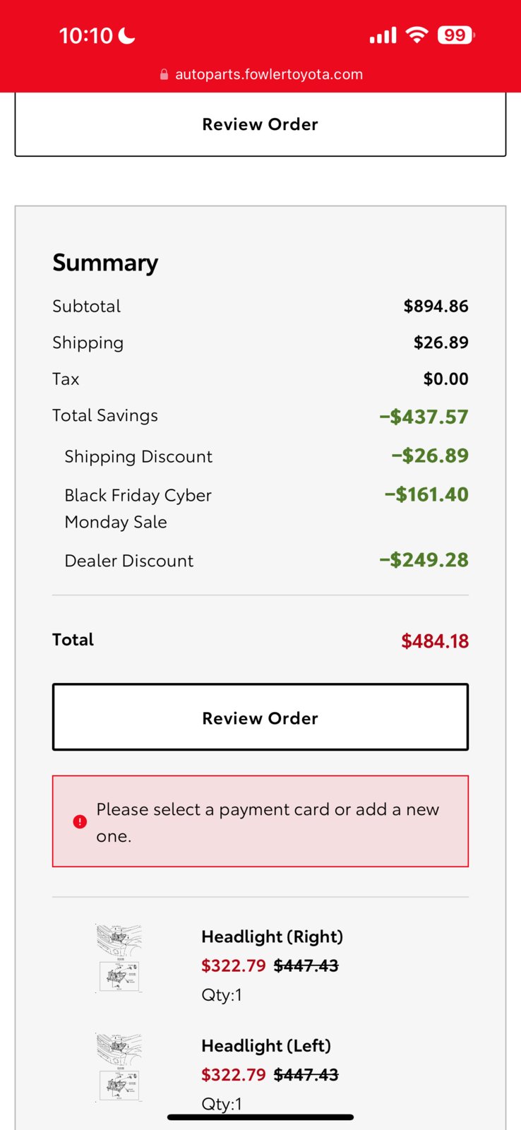Open the Headlight (Left) diagram thumbnail

coord(119,1067)
